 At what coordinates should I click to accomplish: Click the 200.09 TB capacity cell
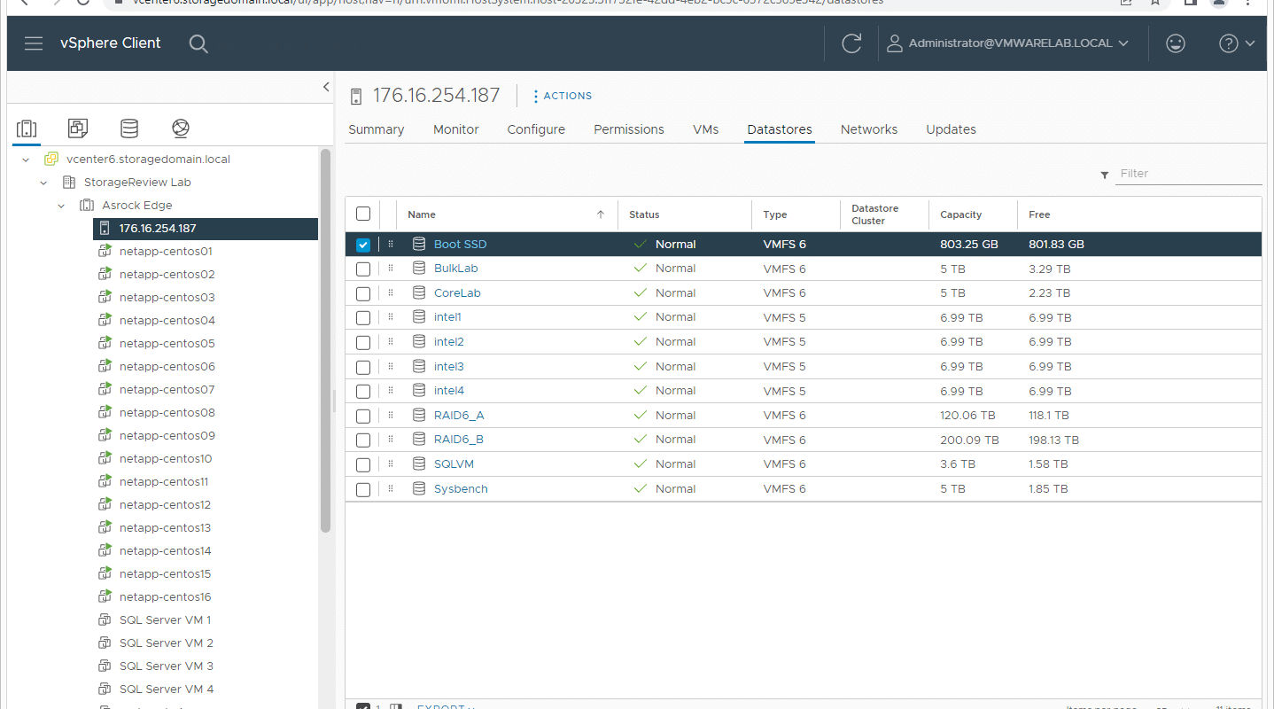point(969,440)
